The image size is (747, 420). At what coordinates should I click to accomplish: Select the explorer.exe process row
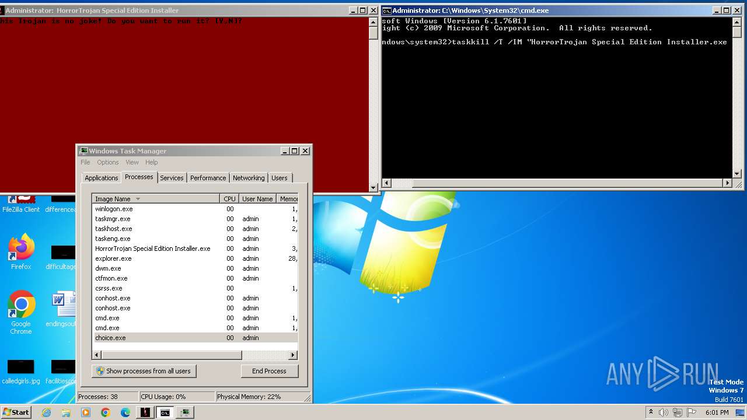pos(195,258)
